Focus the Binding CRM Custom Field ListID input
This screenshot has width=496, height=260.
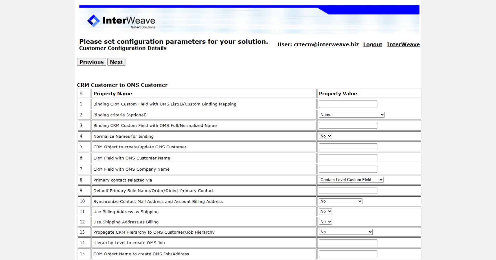348,104
